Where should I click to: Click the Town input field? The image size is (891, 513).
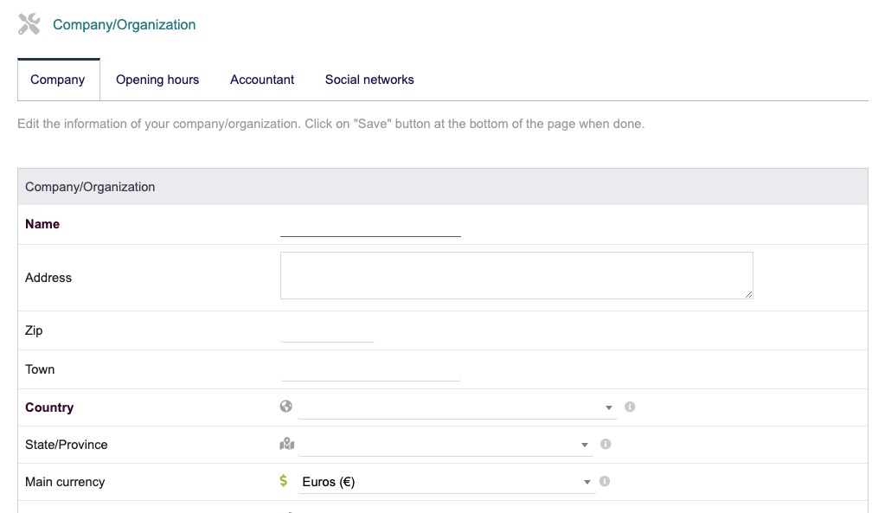370,373
